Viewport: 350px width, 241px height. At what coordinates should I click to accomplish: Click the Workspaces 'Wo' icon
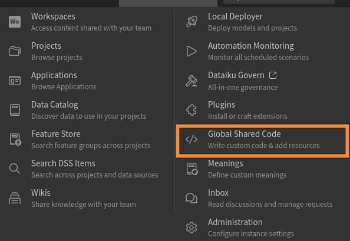click(x=15, y=22)
